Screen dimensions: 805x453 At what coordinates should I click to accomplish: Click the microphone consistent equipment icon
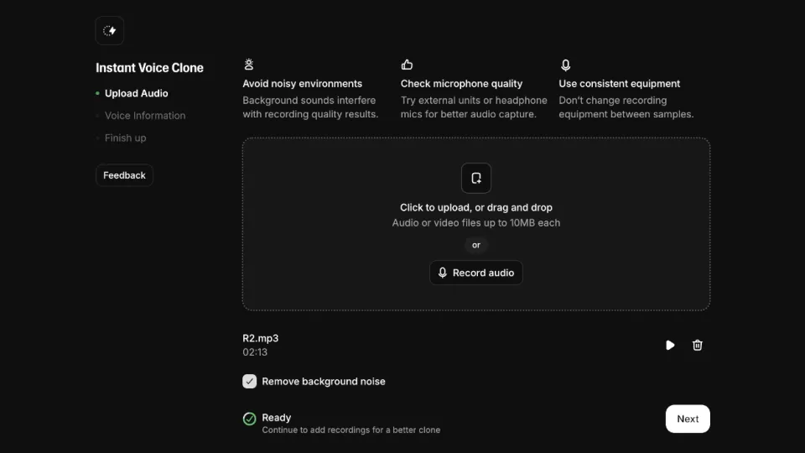coord(565,65)
